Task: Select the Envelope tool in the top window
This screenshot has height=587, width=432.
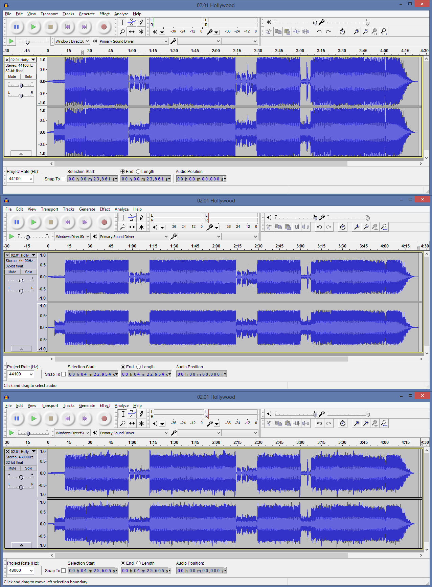Action: (132, 22)
